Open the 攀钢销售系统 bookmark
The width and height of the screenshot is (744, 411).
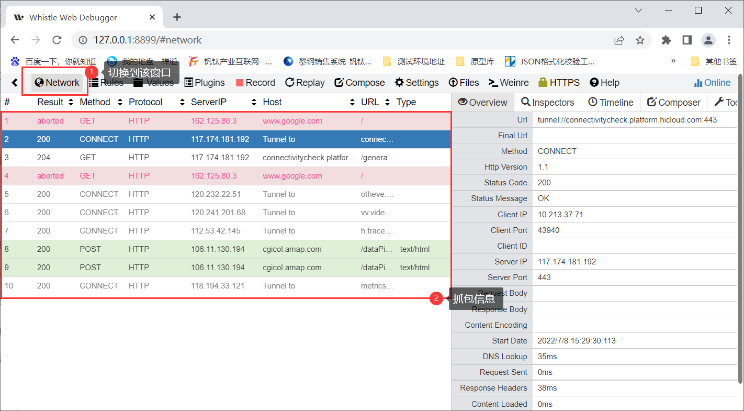click(327, 62)
